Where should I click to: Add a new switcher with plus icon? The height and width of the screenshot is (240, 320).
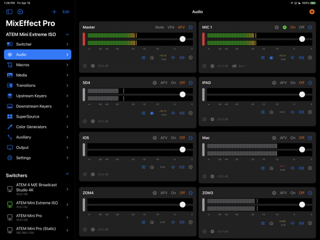pos(54,12)
